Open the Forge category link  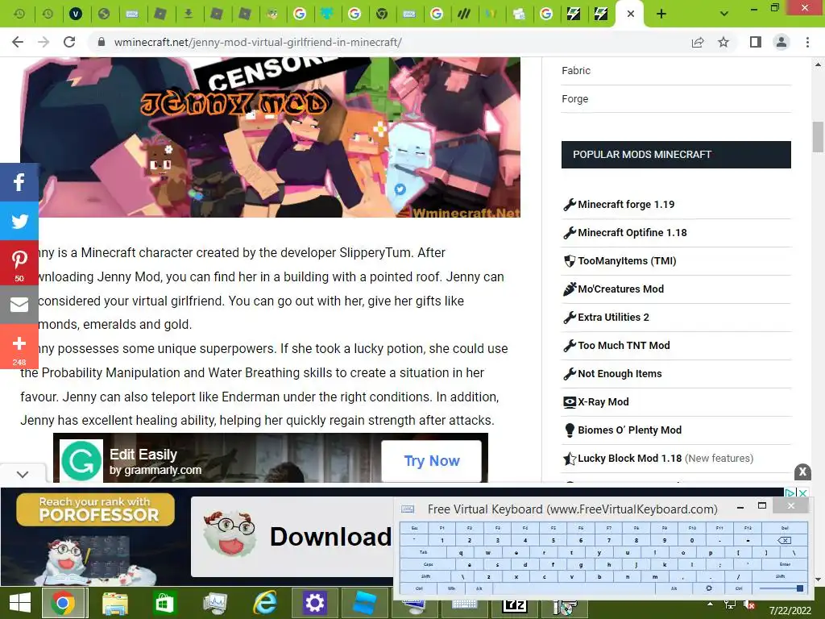(x=574, y=99)
